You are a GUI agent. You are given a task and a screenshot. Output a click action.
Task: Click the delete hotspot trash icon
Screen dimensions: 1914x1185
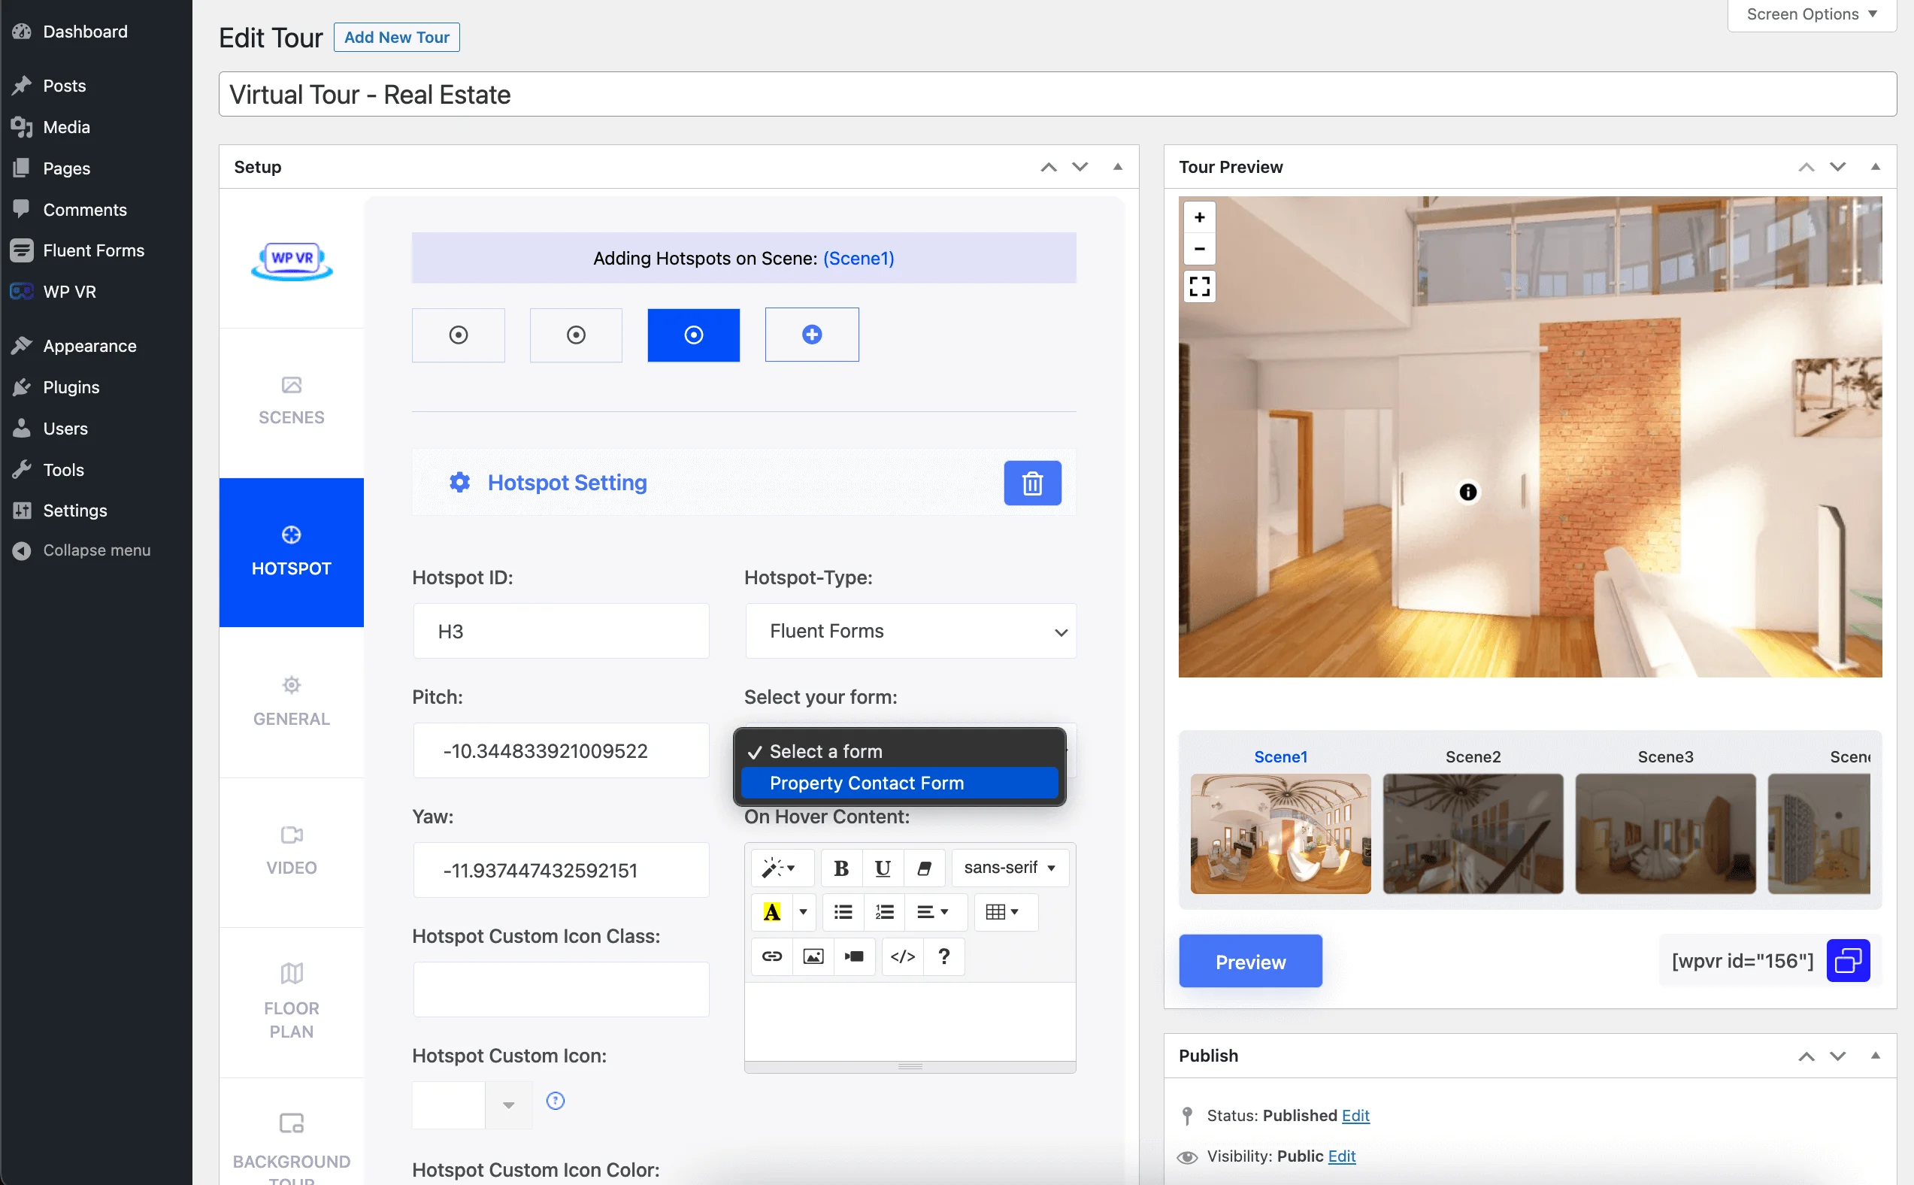(1034, 483)
